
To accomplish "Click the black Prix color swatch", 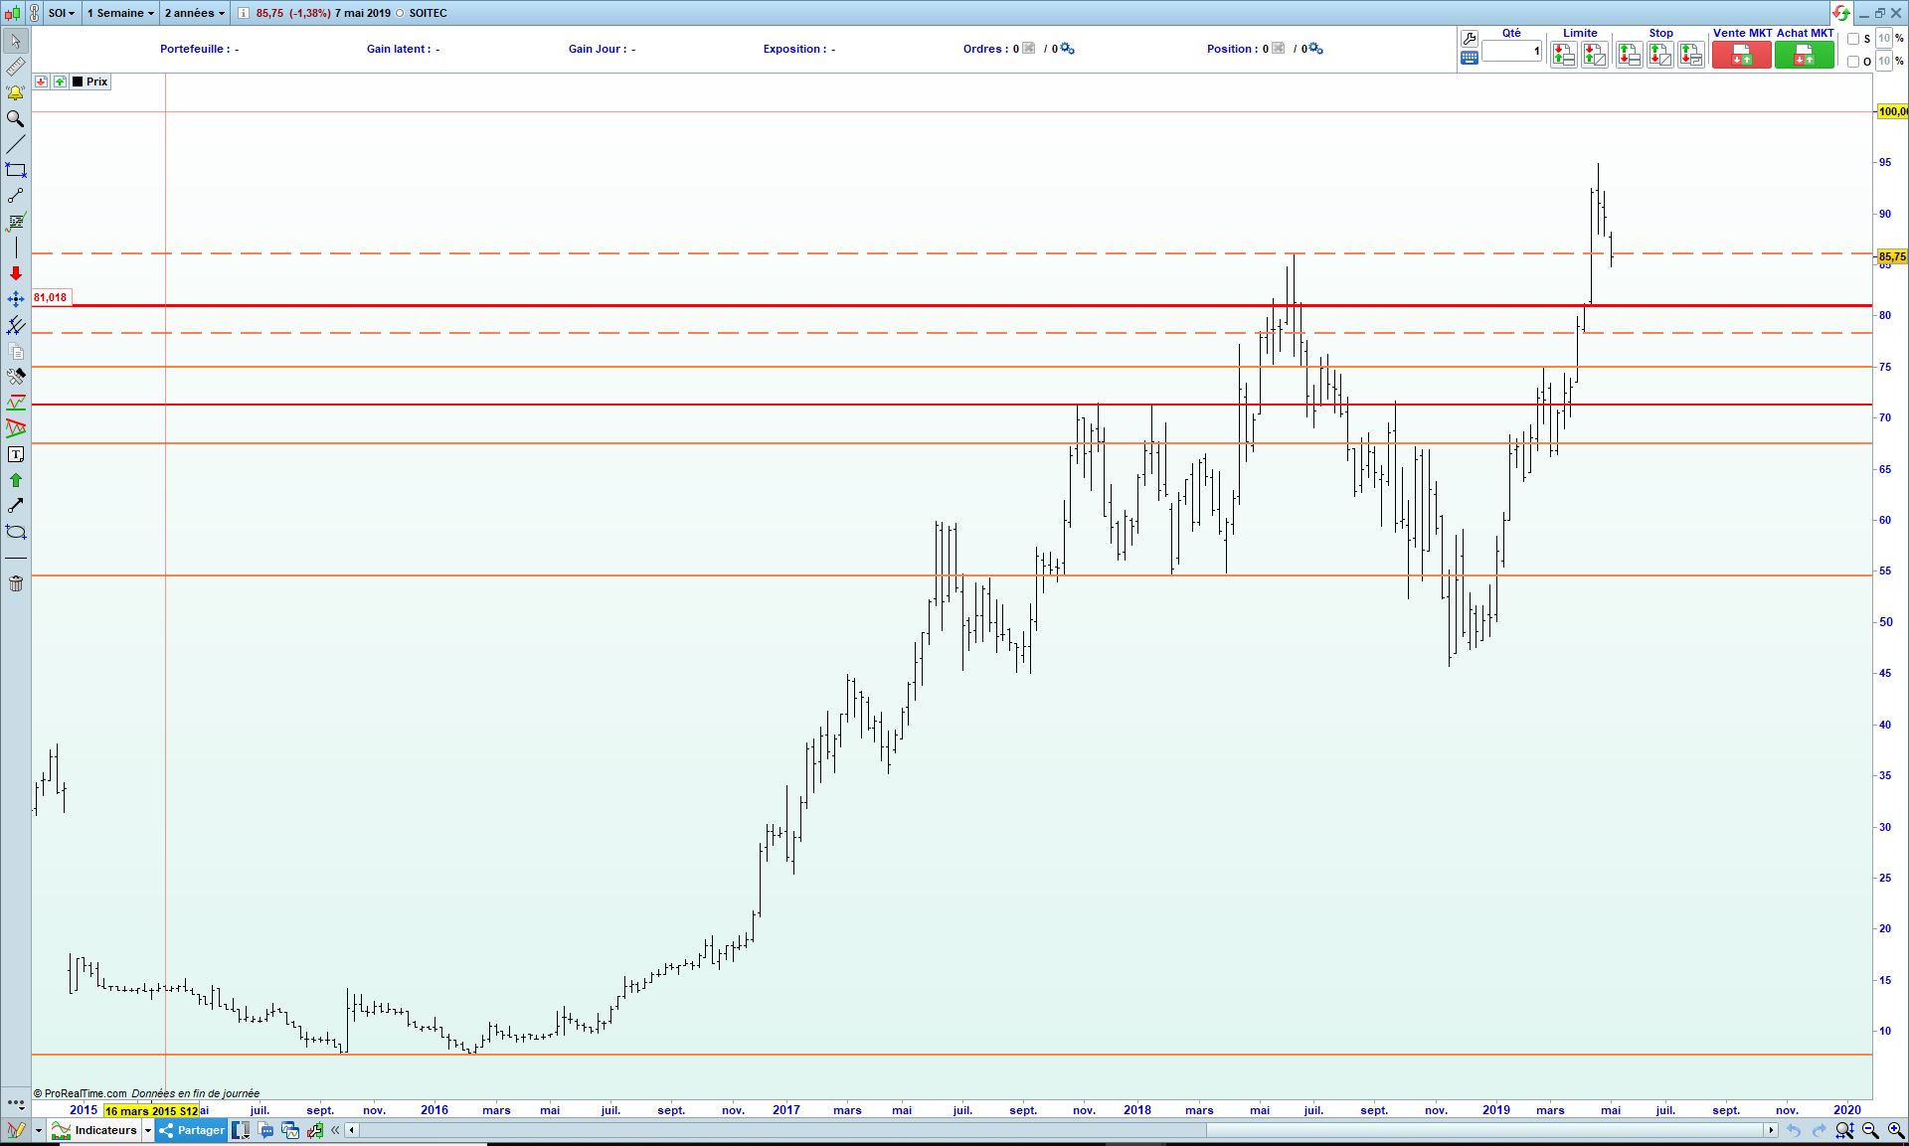I will [x=78, y=82].
